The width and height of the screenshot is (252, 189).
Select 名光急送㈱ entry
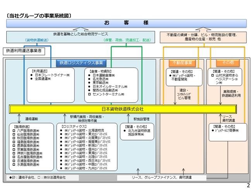[98, 79]
